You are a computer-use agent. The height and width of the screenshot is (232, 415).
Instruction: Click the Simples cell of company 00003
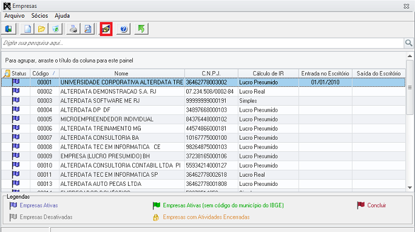pyautogui.click(x=268, y=101)
